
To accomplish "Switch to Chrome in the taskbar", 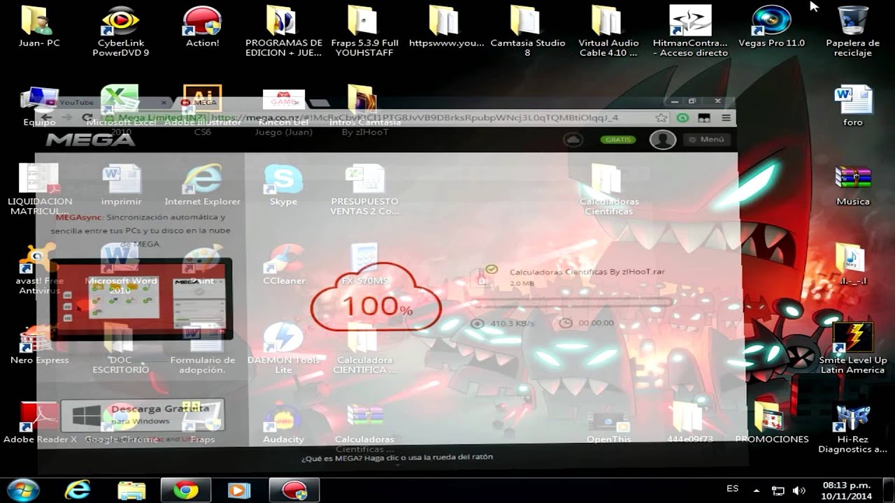I will coord(185,490).
